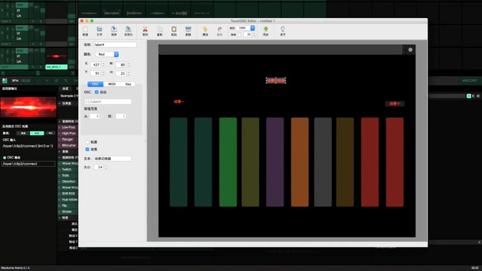Click the text (文本) input field

[112, 159]
